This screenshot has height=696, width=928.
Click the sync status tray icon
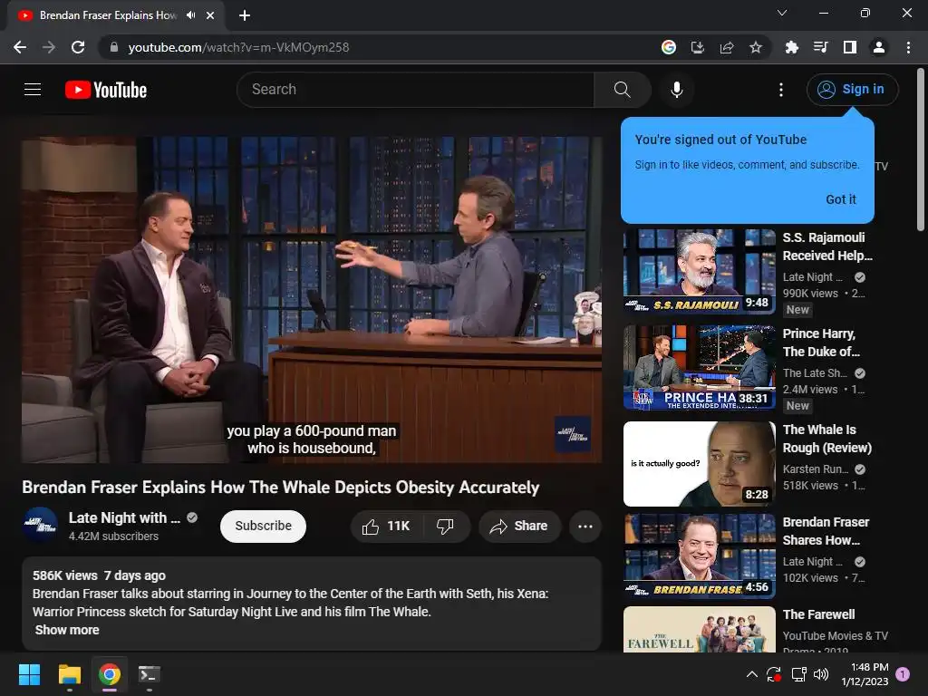coord(774,674)
